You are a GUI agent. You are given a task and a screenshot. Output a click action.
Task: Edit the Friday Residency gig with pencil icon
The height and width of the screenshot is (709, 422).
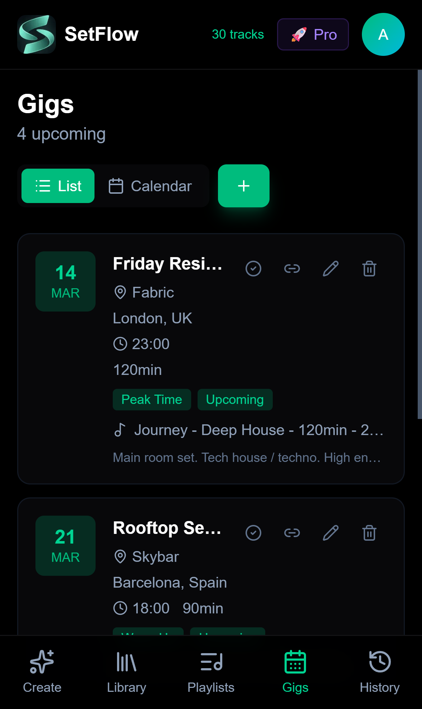coord(330,269)
